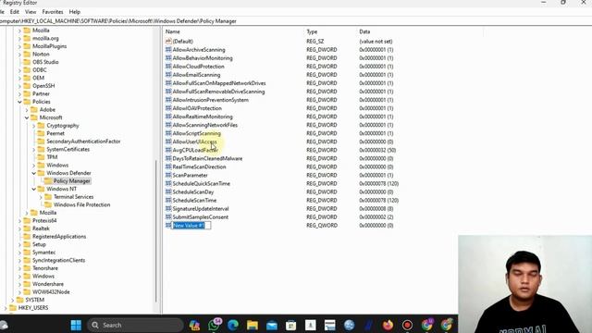
Task: Open the View menu
Action: [x=31, y=12]
